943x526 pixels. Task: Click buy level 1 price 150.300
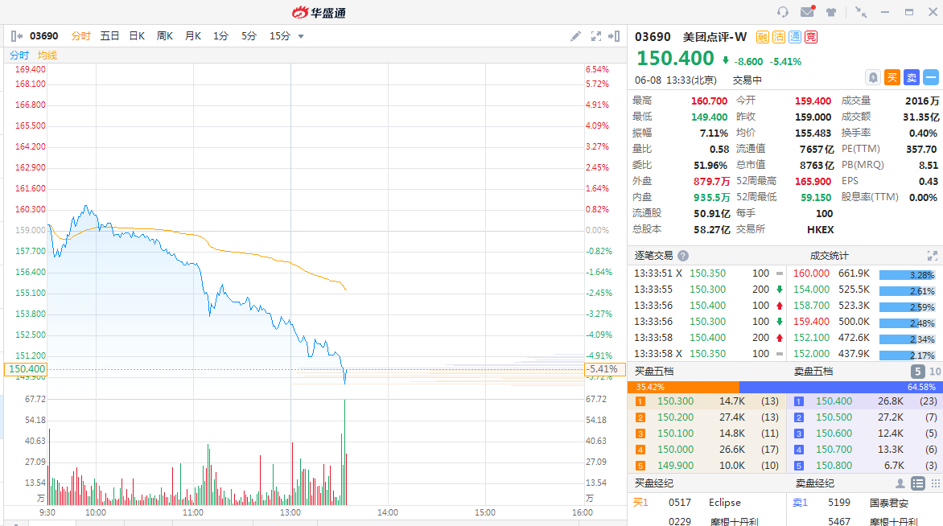(x=675, y=401)
